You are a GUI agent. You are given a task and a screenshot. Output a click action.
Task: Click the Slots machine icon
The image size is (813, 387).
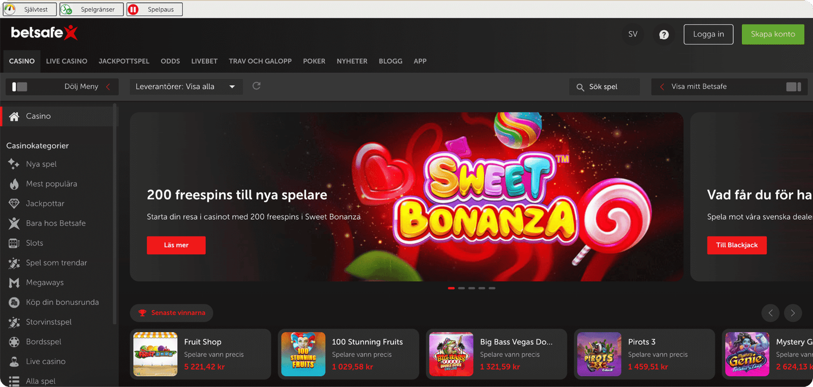(x=14, y=243)
